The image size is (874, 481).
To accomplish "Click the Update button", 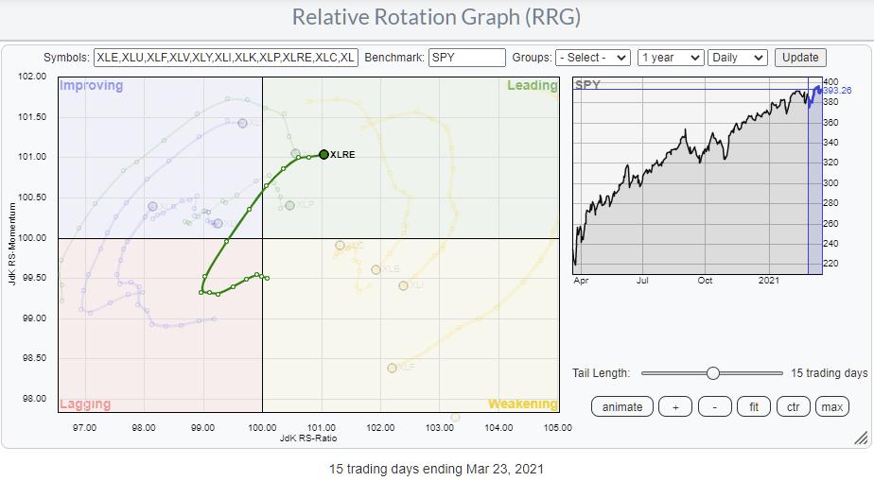I will tap(800, 58).
